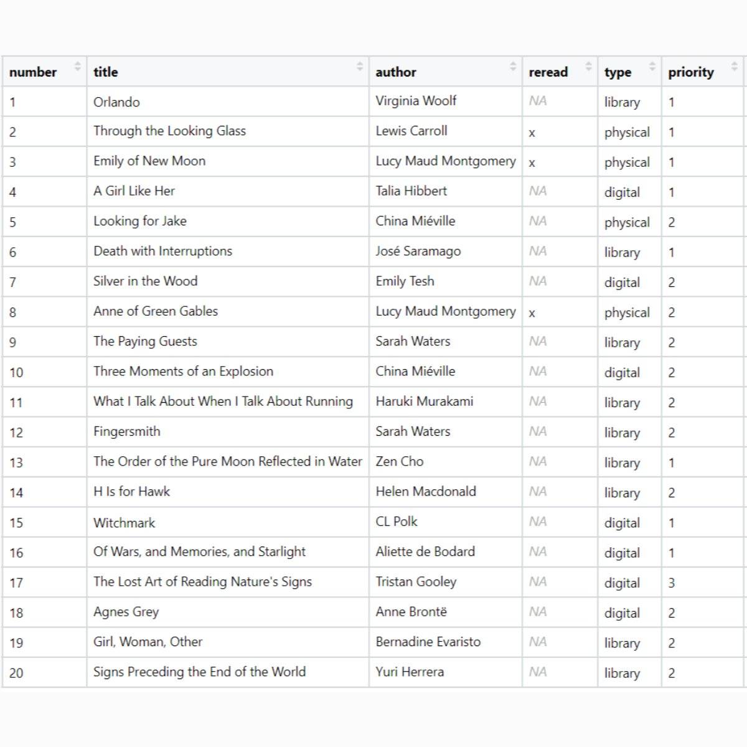Viewport: 747px width, 747px height.
Task: Click the title 'Death with Interruptions'
Action: [x=162, y=251]
